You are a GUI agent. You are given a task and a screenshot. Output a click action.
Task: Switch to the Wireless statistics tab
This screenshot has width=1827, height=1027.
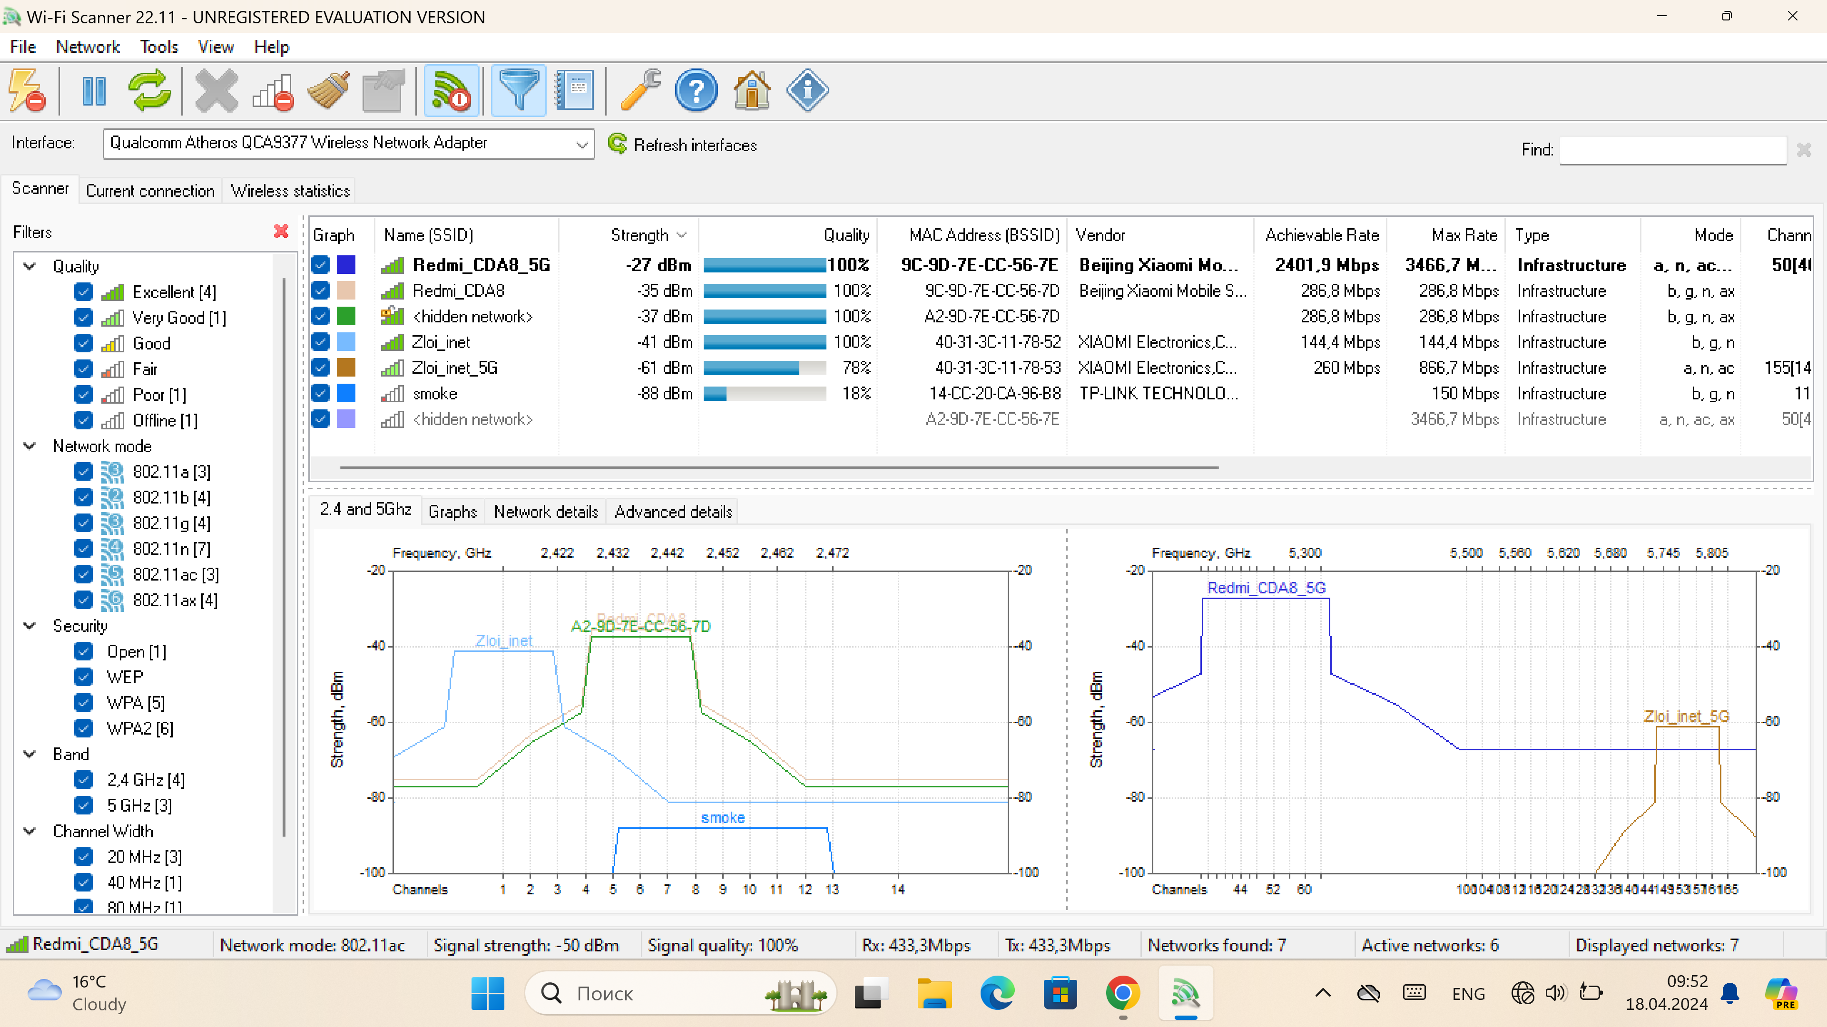290,191
